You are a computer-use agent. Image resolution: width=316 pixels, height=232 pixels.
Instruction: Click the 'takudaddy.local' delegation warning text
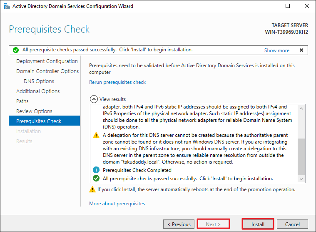coord(195,149)
